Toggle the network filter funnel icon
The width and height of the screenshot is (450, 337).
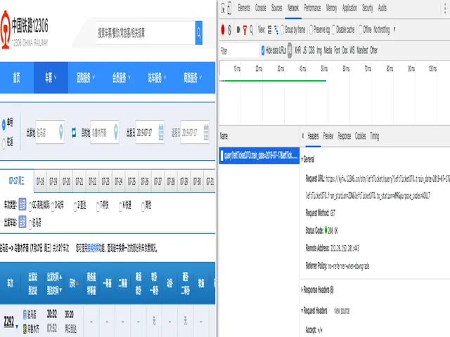tap(245, 29)
